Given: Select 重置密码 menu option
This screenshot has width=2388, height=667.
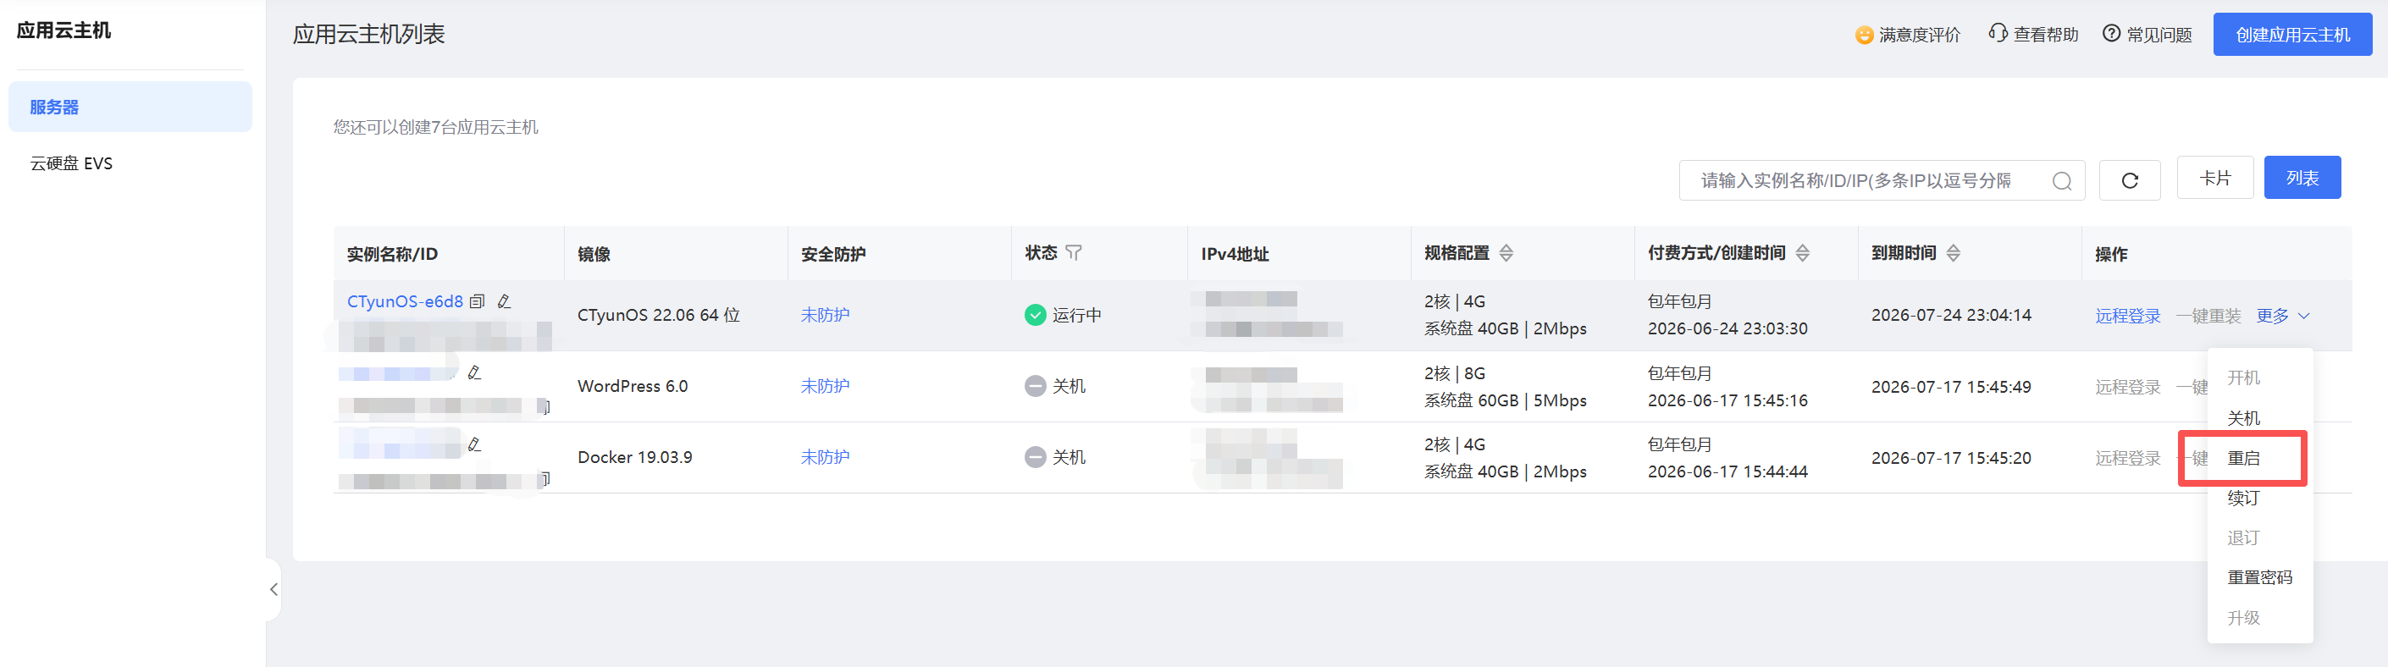Looking at the screenshot, I should click(x=2259, y=578).
